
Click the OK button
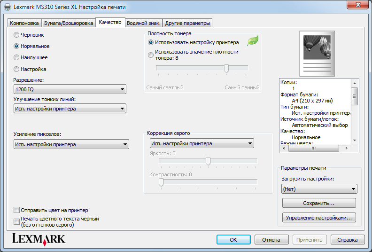click(233, 240)
